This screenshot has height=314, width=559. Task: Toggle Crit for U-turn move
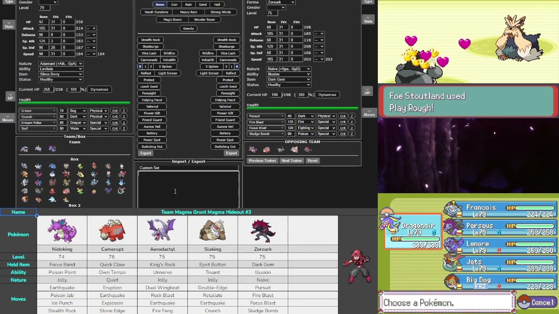115,111
